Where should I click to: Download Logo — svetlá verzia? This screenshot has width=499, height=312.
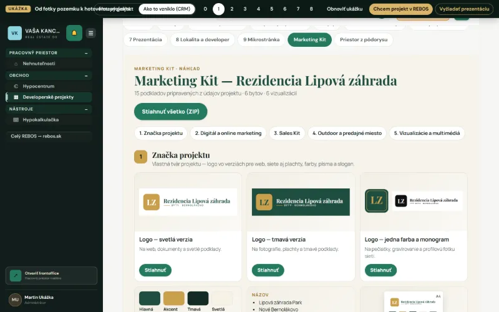click(155, 270)
